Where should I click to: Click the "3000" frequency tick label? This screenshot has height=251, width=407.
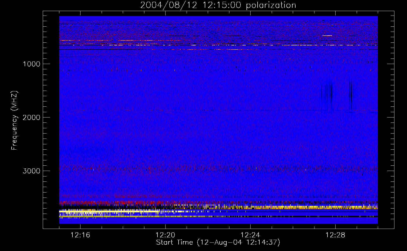(31, 171)
